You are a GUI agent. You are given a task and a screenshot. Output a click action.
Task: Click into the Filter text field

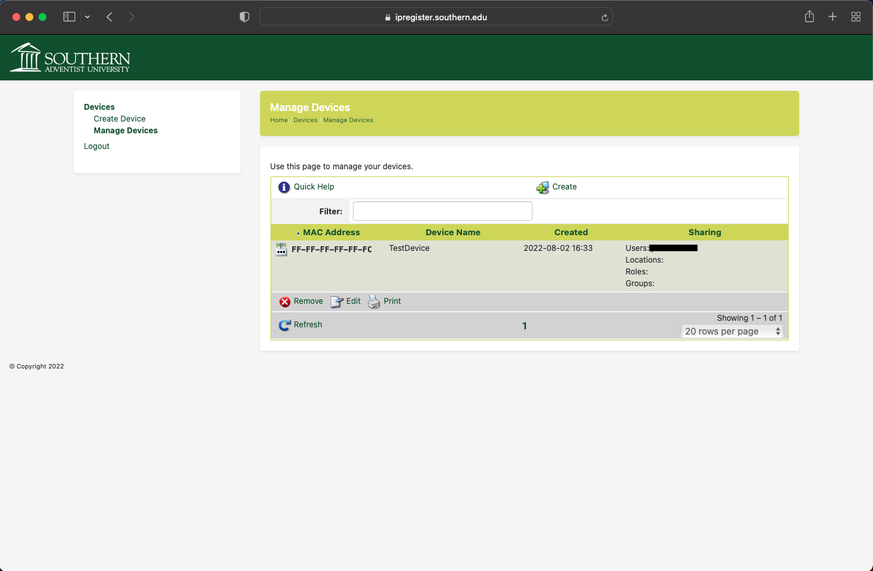click(x=442, y=211)
